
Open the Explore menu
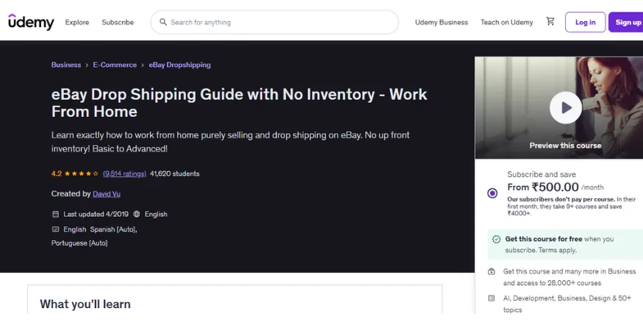[x=77, y=22]
